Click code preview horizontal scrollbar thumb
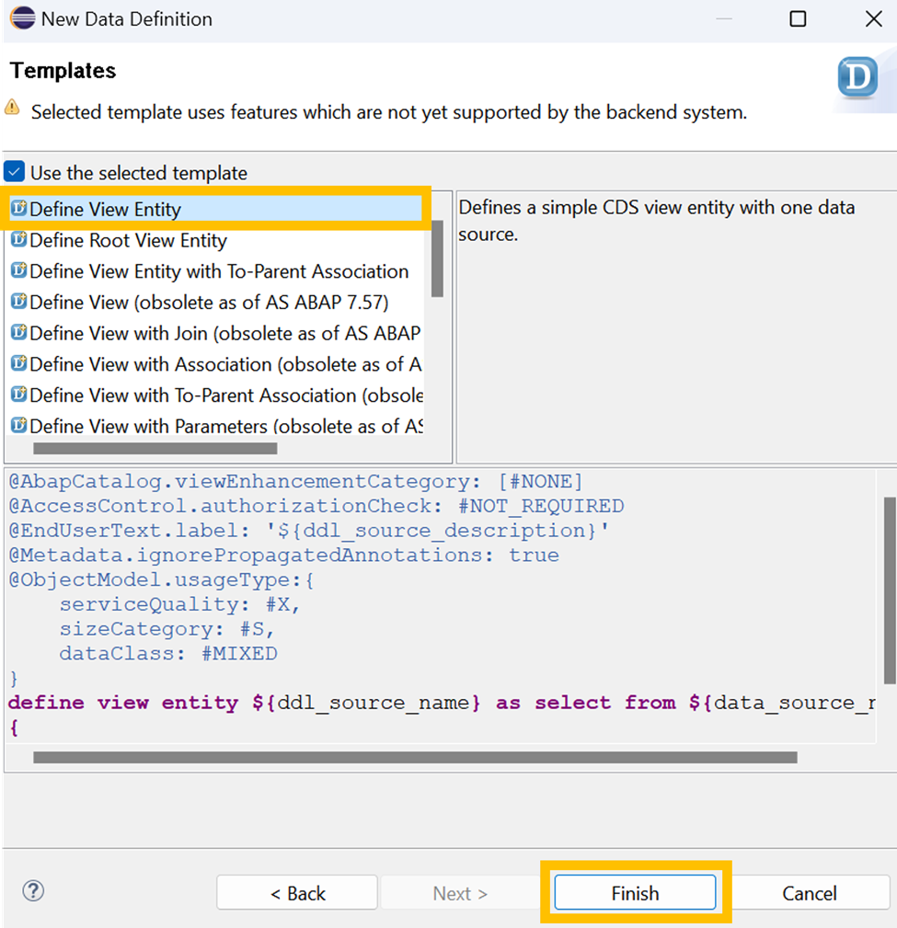 click(415, 758)
